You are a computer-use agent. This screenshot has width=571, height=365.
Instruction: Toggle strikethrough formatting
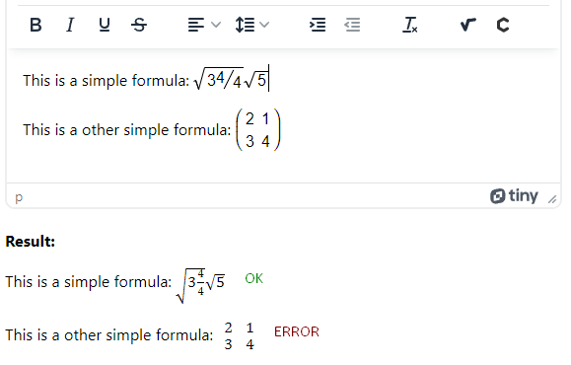pyautogui.click(x=139, y=25)
